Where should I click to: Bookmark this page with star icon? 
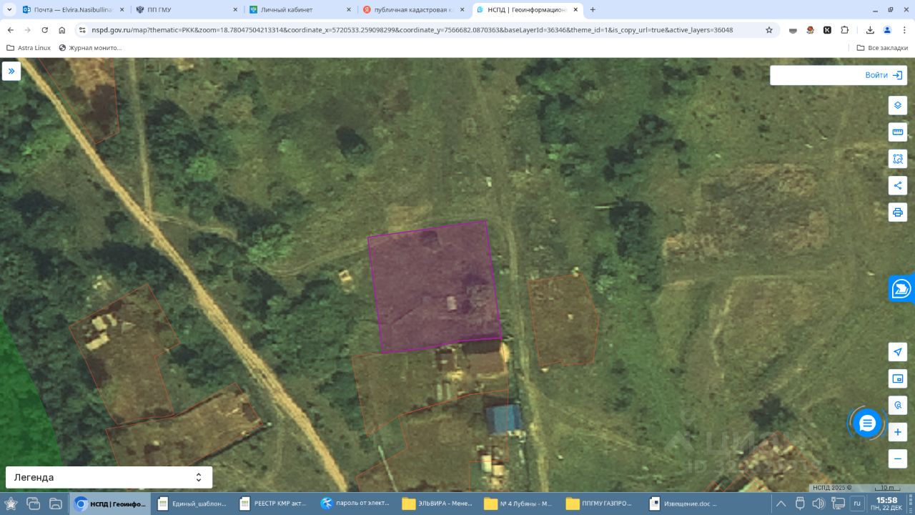769,30
